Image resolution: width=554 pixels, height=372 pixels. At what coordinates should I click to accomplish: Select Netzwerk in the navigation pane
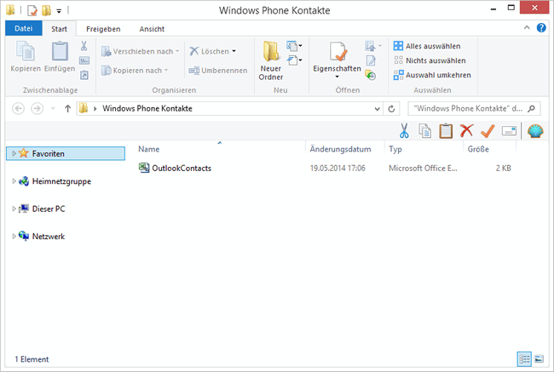[49, 237]
